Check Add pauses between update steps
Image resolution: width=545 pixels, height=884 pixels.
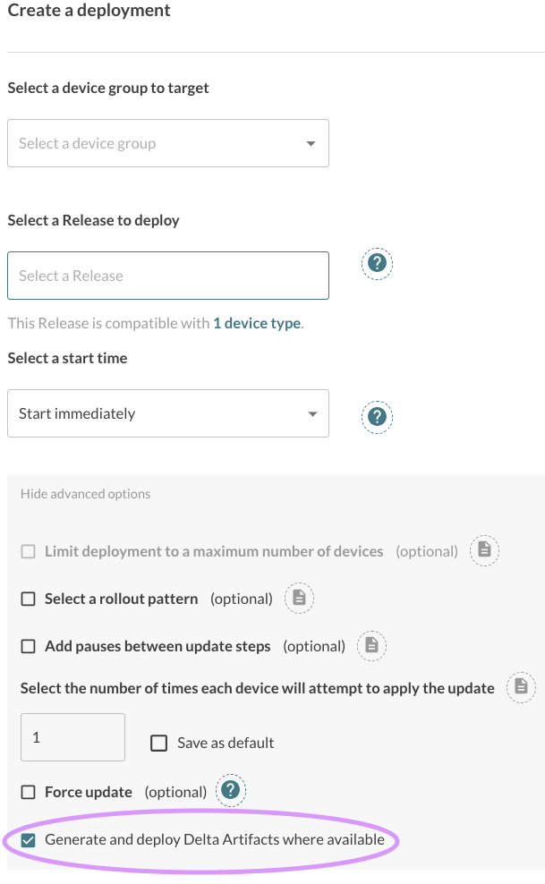click(x=29, y=647)
